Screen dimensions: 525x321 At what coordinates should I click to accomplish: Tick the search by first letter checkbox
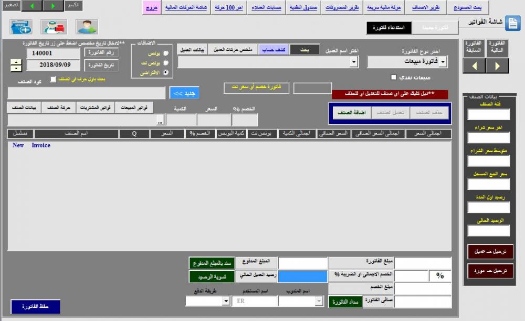(x=52, y=79)
